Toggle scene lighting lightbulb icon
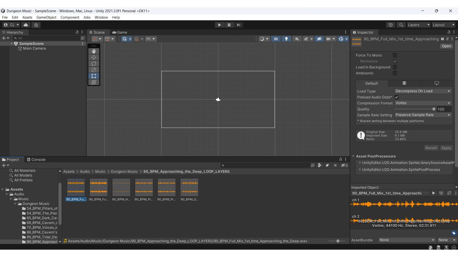This screenshot has width=458, height=257. pyautogui.click(x=286, y=39)
